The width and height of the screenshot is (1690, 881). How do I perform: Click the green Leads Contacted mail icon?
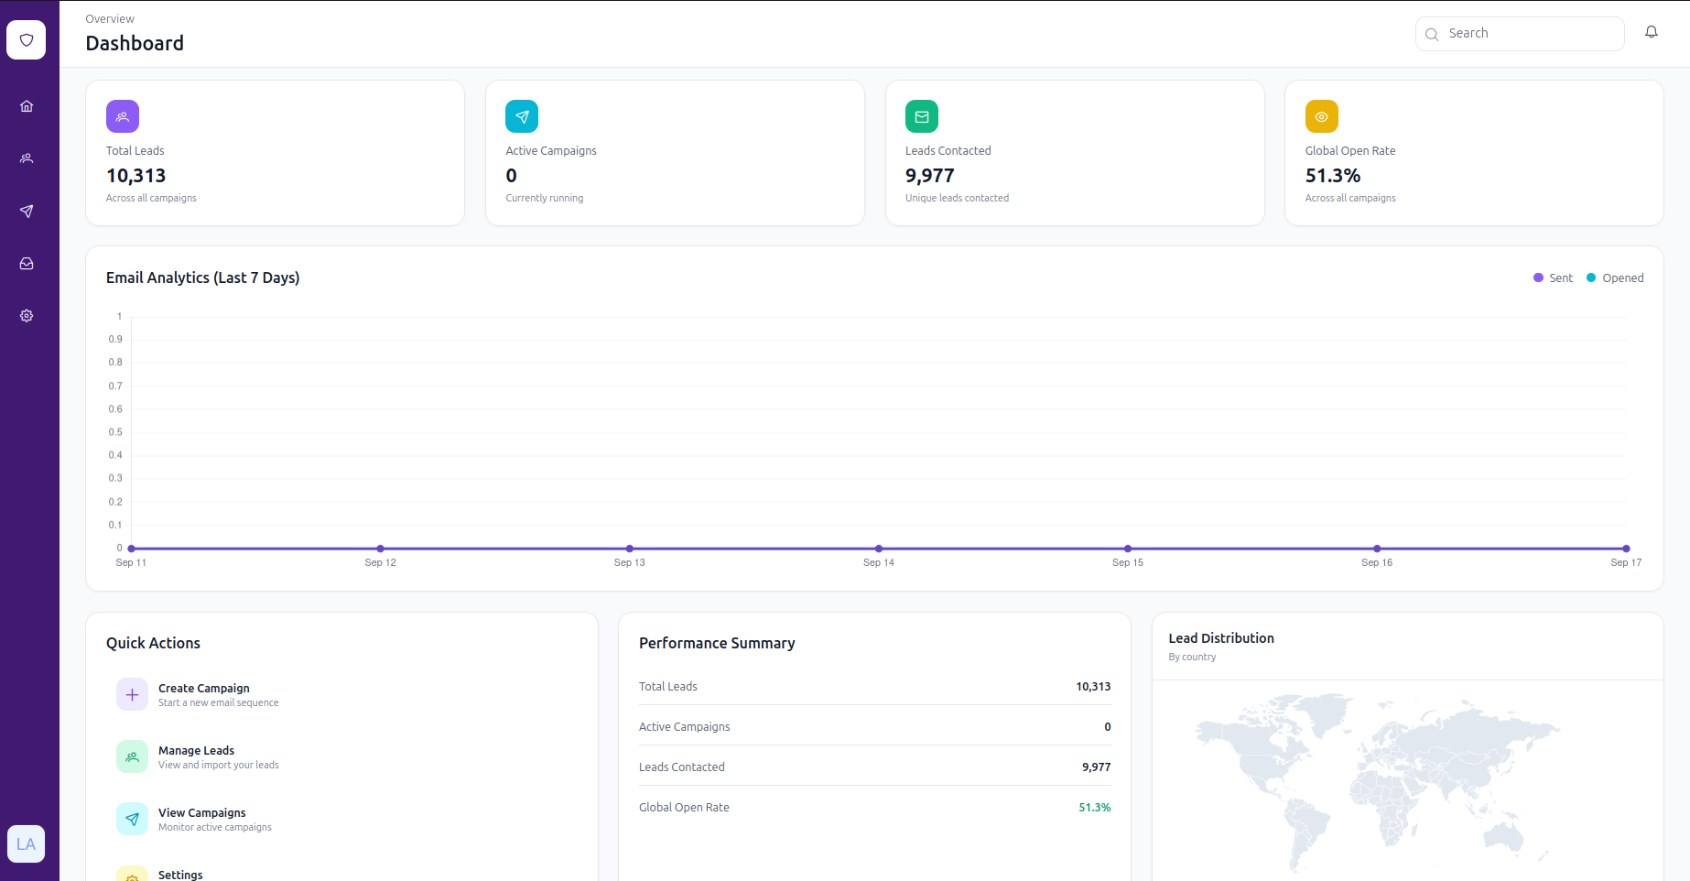922,116
